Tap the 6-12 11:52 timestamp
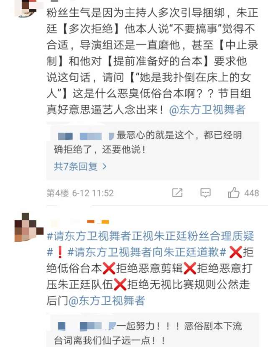Image resolution: width=268 pixels, height=347 pixels. click(x=93, y=193)
